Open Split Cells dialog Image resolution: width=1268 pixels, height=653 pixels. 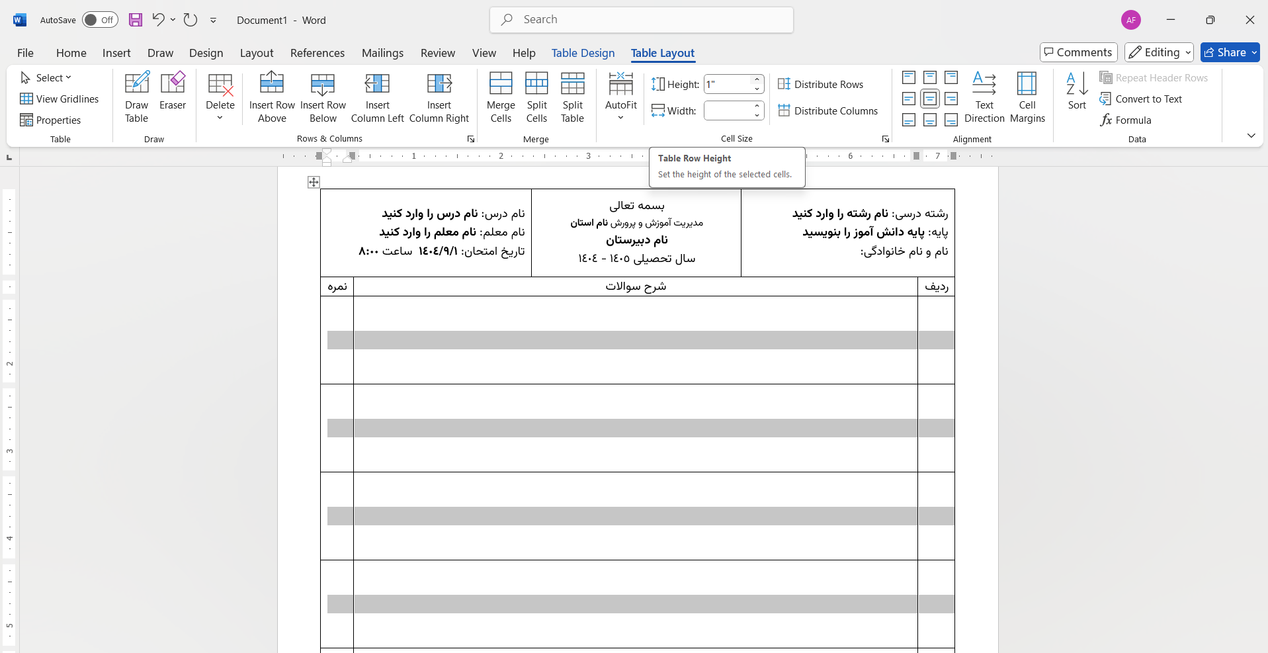pyautogui.click(x=536, y=97)
